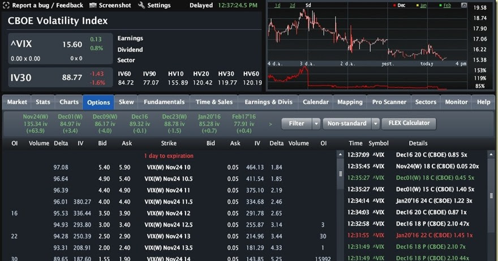Click the Strike column header
Viewport: 498px width, 261px height.
coord(169,143)
